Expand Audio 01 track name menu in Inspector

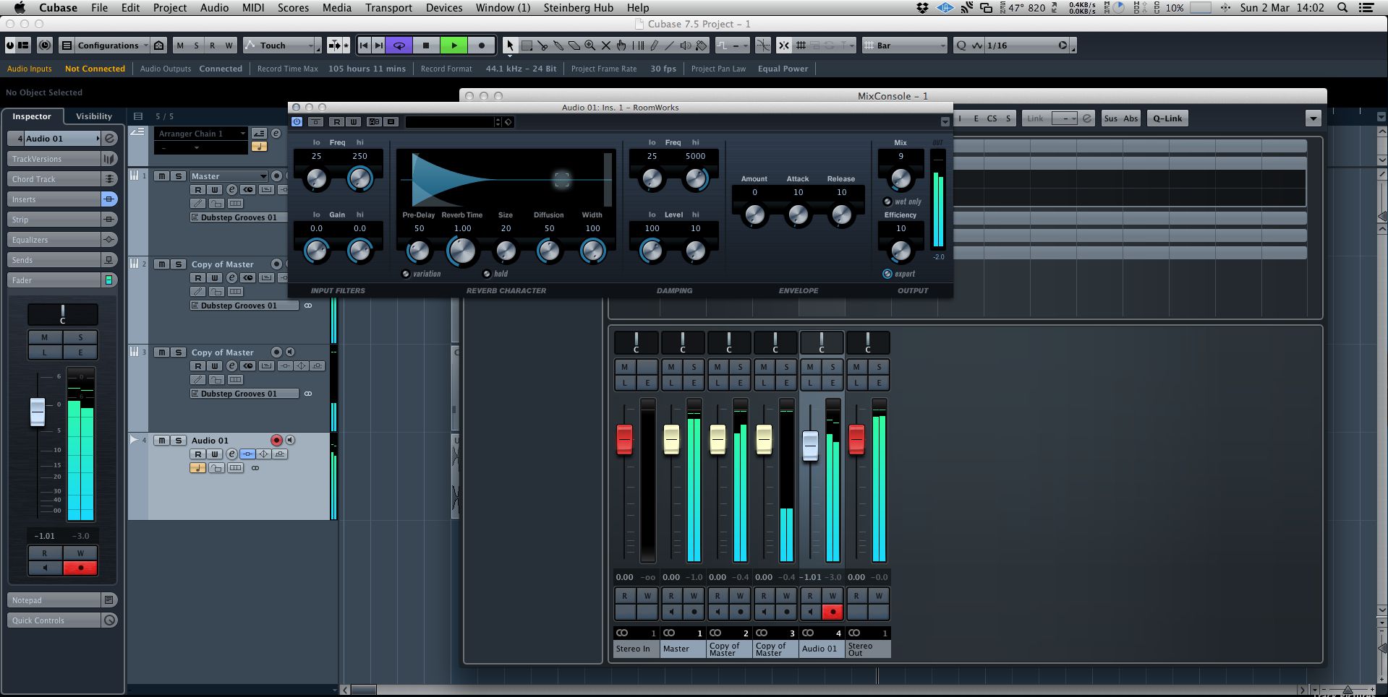[98, 138]
